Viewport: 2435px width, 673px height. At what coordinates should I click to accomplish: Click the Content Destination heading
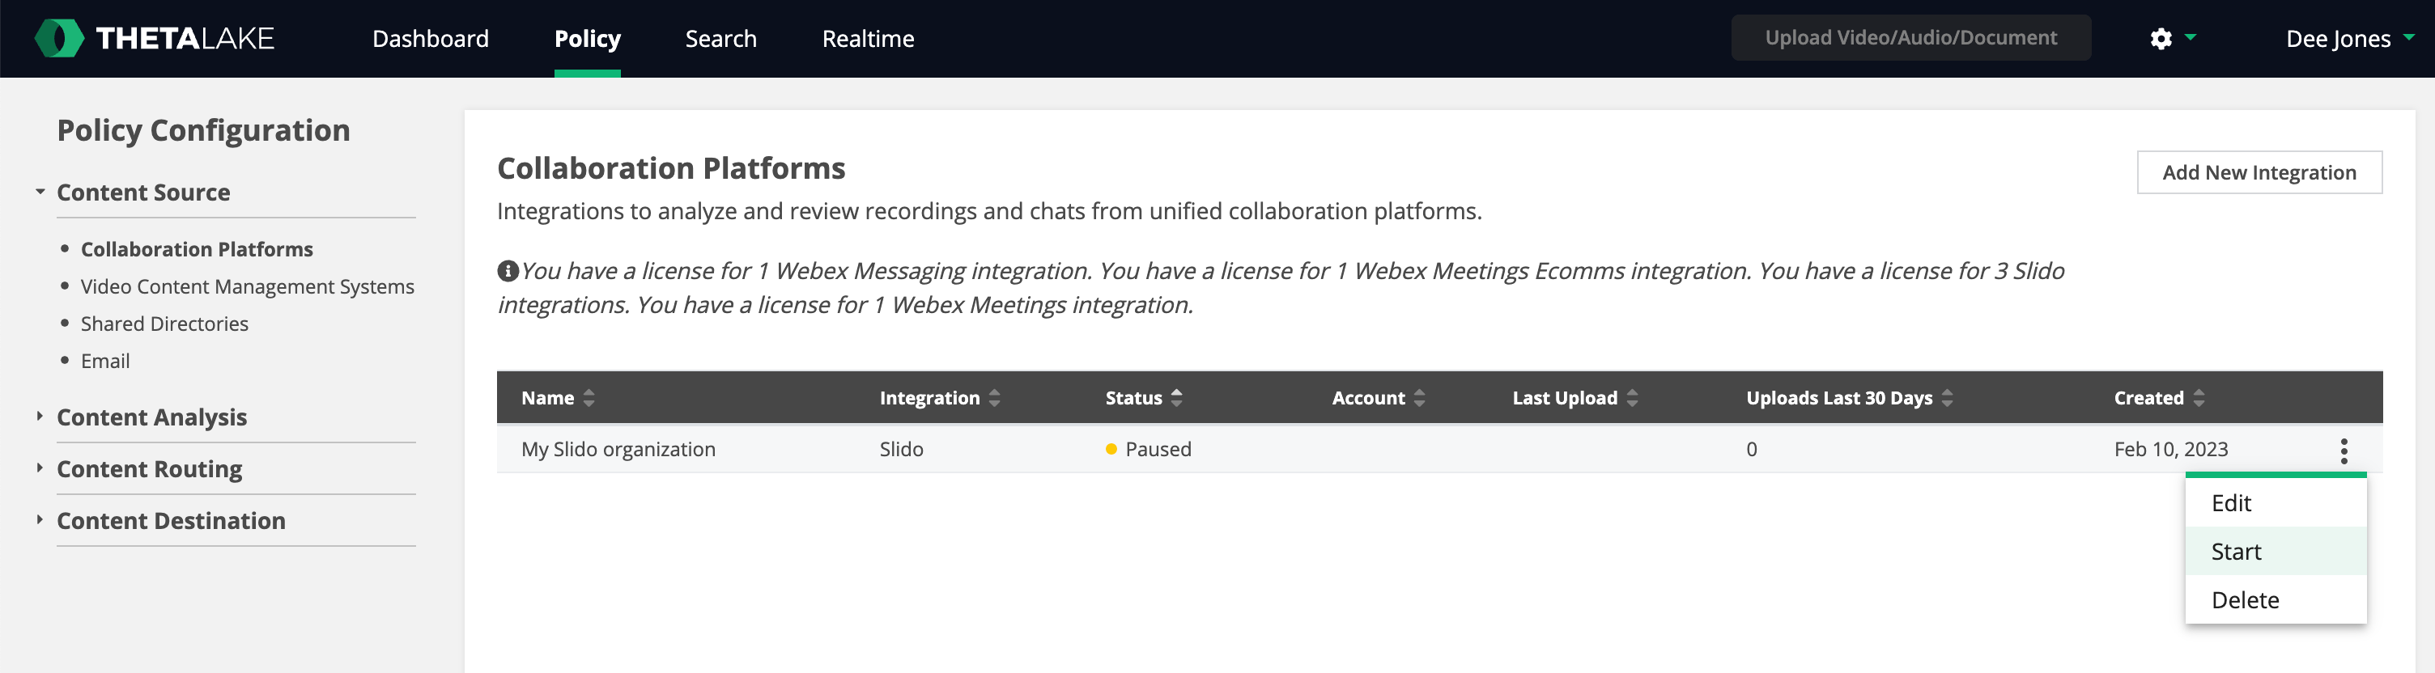[171, 521]
